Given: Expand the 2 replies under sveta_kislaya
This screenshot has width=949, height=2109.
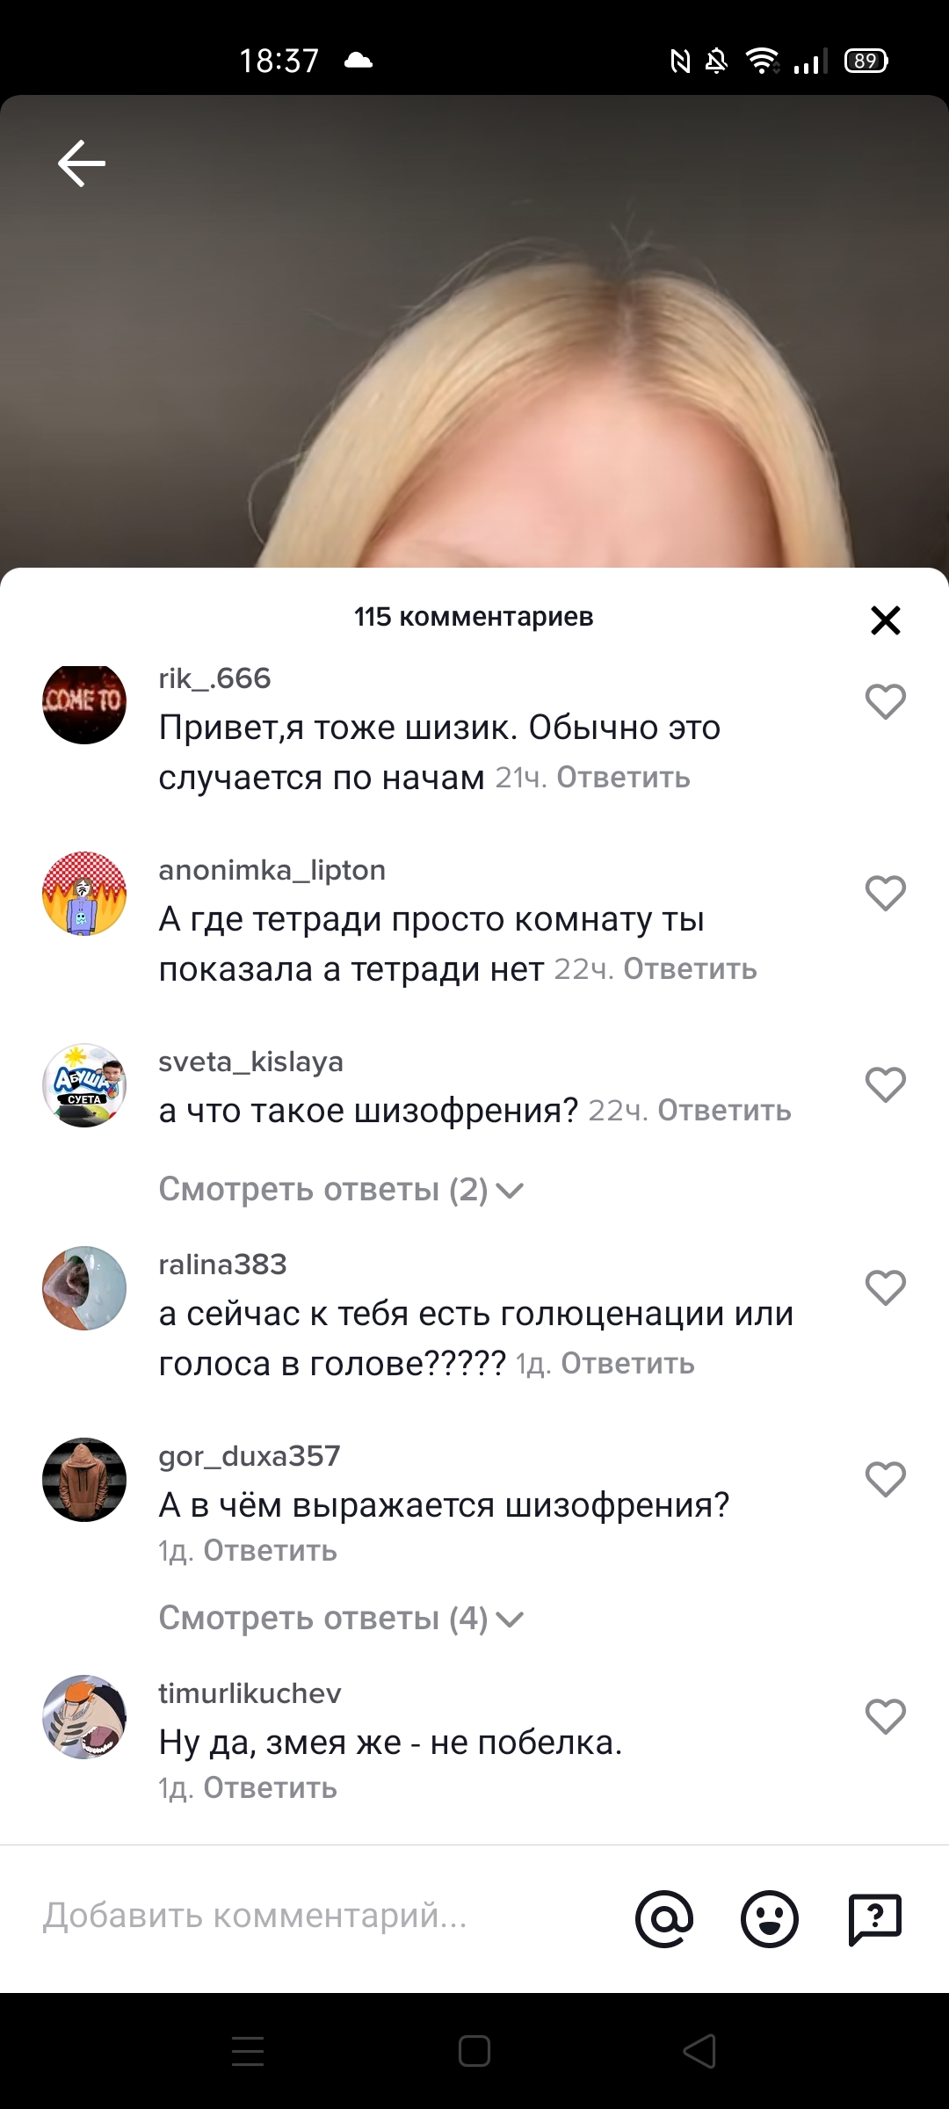Looking at the screenshot, I should tap(341, 1189).
